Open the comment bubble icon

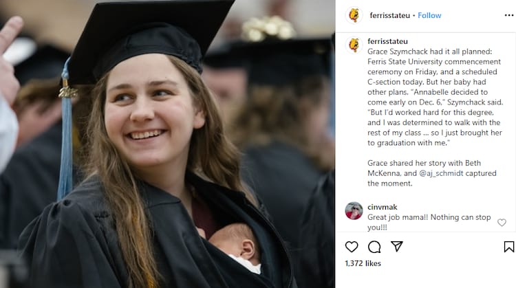click(374, 247)
